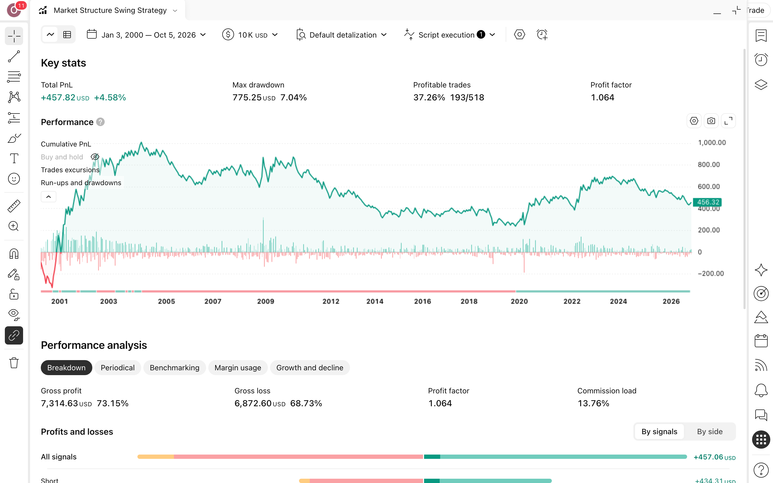The width and height of the screenshot is (773, 483).
Task: Select By signals view
Action: (659, 431)
